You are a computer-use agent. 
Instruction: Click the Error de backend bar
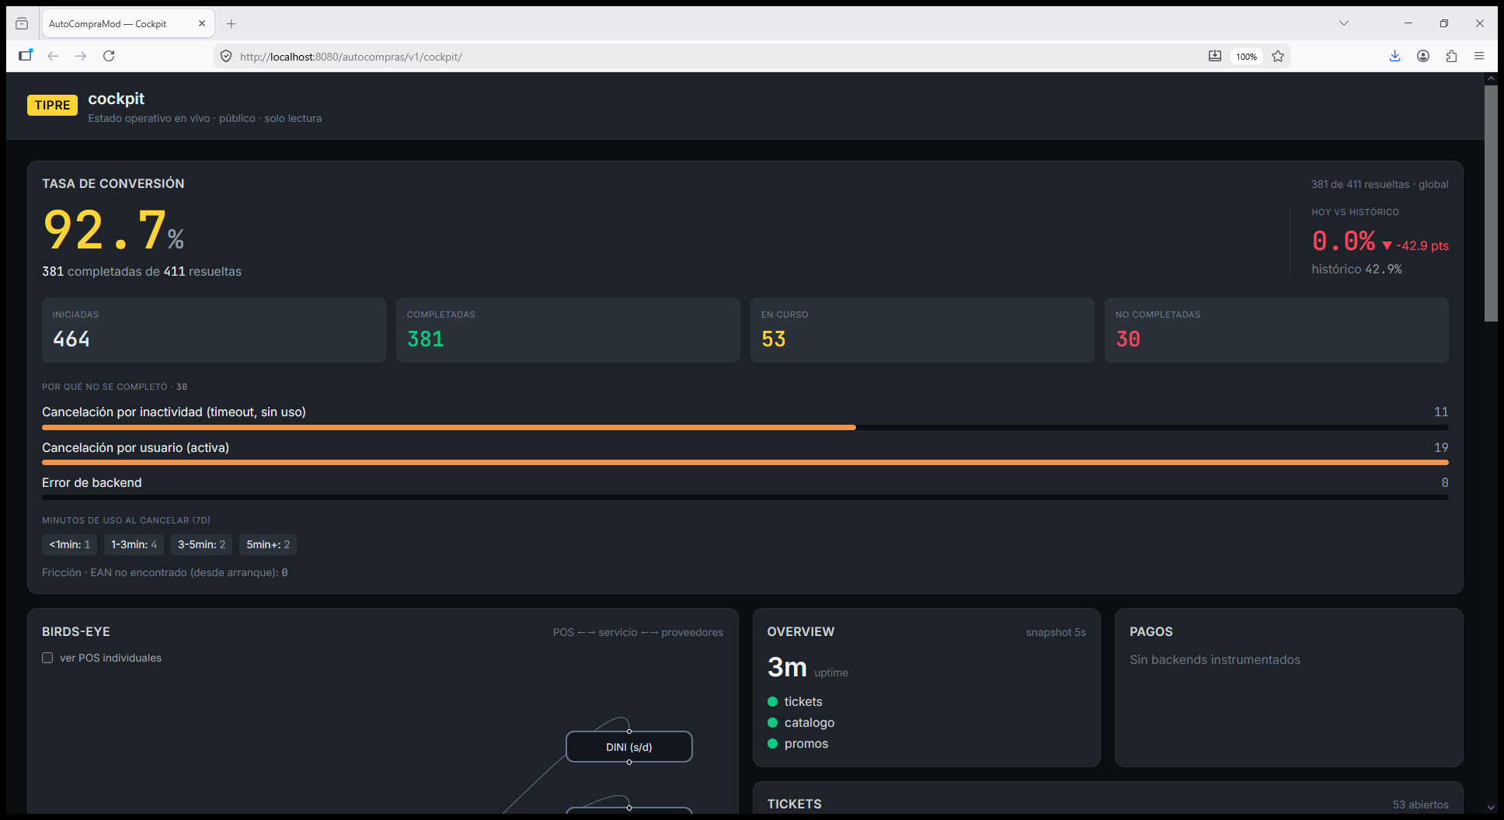745,497
